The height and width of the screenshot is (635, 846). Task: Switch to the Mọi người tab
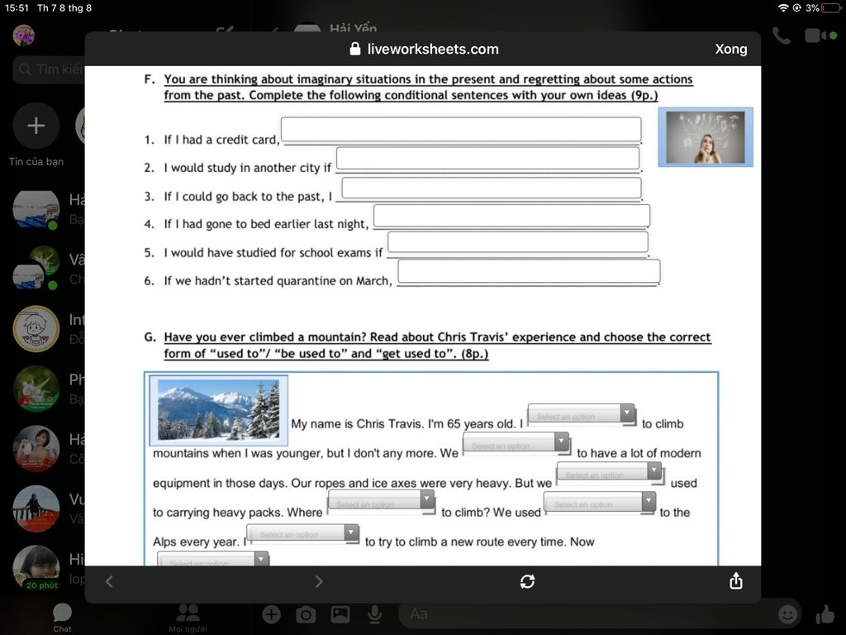point(188,617)
